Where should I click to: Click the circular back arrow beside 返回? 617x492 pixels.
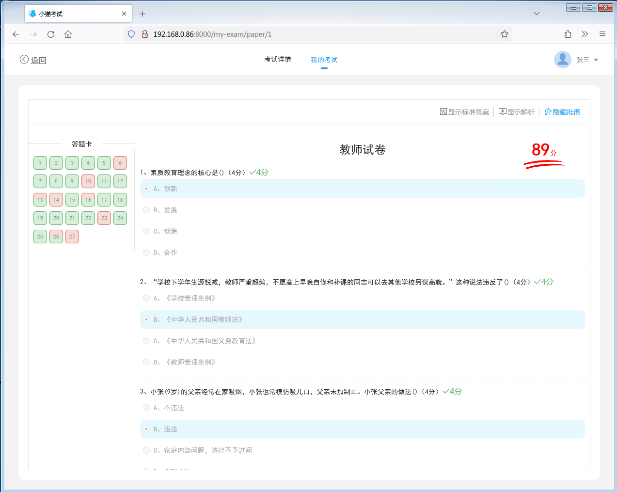[x=24, y=59]
